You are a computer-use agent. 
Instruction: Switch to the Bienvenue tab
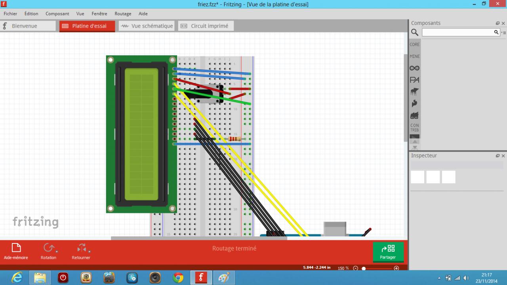click(x=28, y=26)
